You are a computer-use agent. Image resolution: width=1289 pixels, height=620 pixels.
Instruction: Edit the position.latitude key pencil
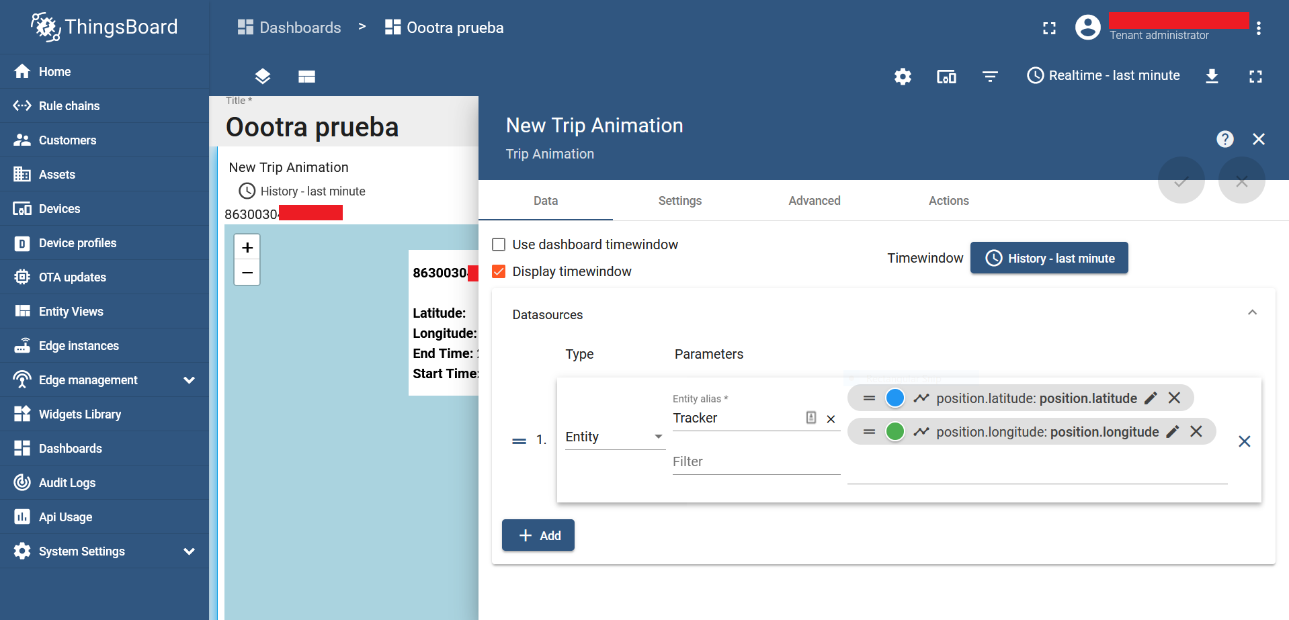click(x=1151, y=398)
